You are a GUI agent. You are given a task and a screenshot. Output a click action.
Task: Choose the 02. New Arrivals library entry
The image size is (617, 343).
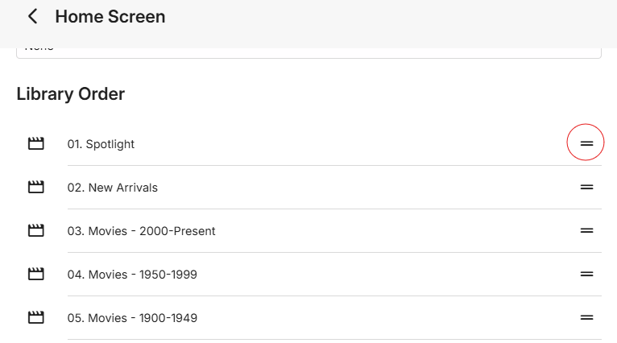coord(112,188)
